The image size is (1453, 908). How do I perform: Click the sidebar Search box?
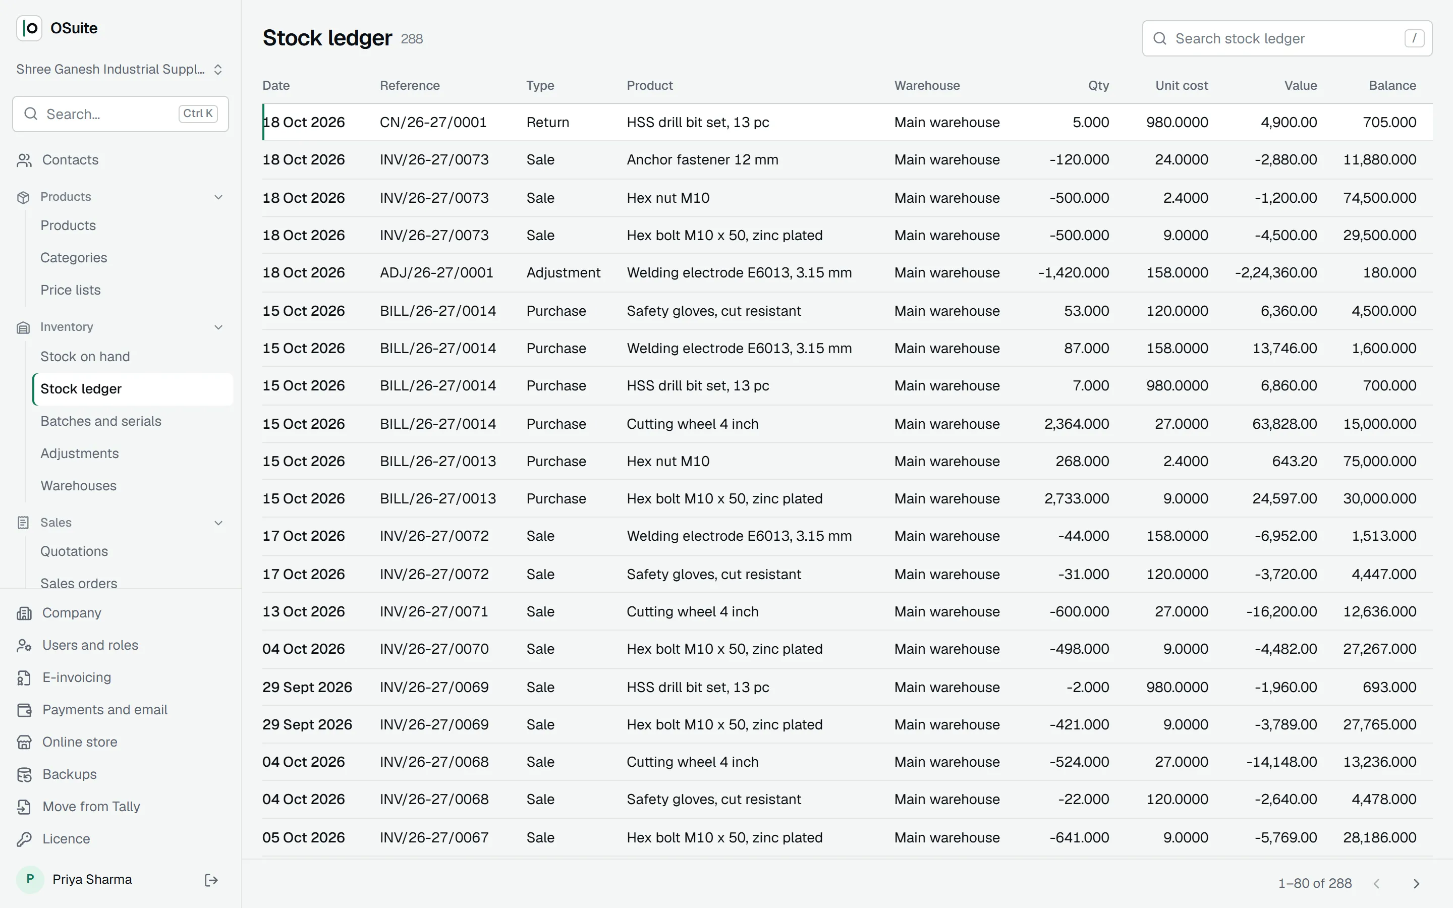(120, 114)
